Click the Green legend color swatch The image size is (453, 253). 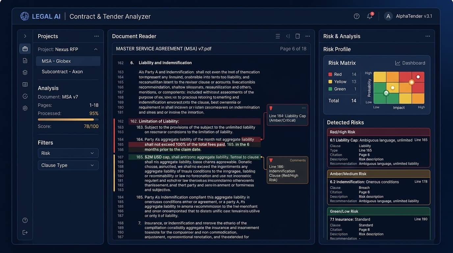pos(330,89)
